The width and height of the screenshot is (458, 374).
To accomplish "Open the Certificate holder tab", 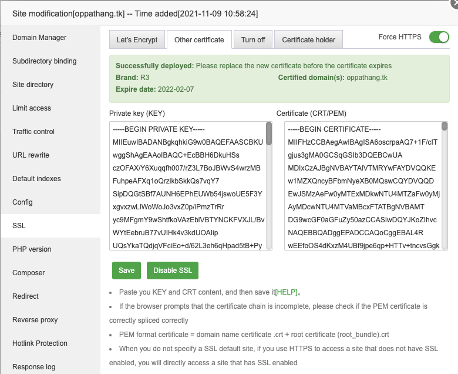I will [x=308, y=39].
